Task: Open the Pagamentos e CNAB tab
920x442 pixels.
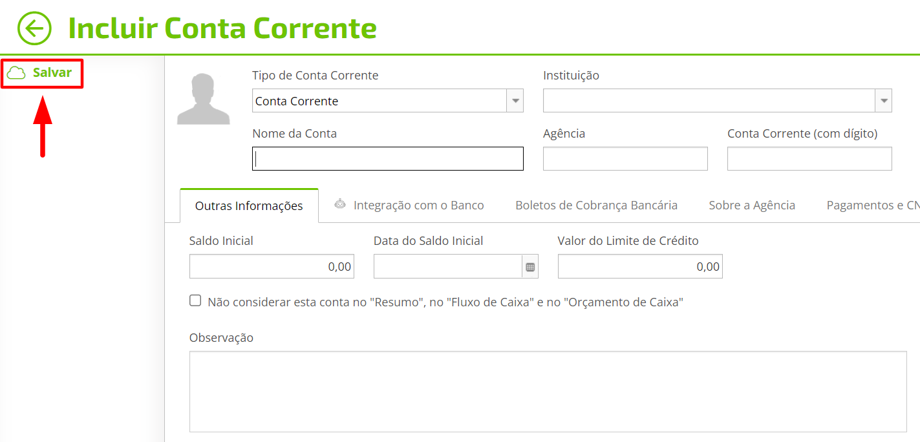Action: coord(873,205)
